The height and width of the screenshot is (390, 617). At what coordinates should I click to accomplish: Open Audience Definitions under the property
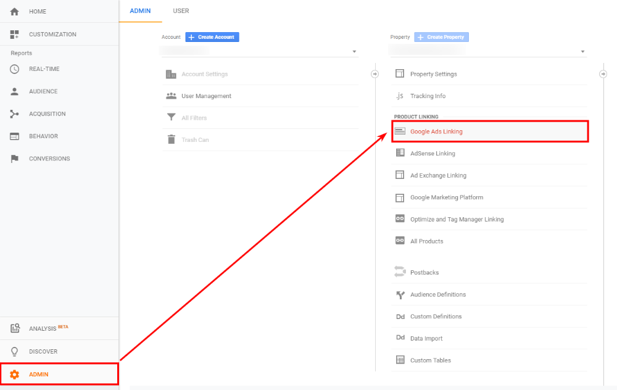(x=437, y=294)
